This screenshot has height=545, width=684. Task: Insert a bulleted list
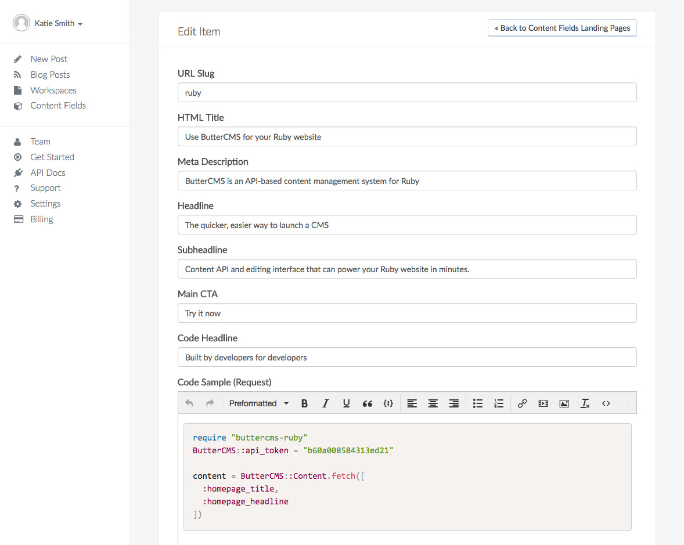(477, 403)
